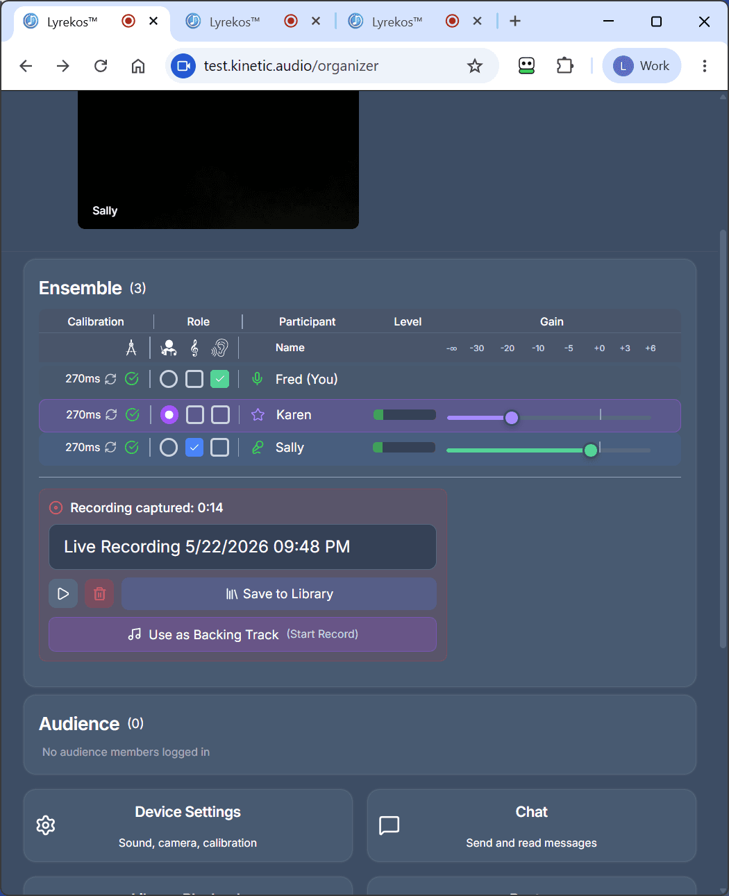This screenshot has width=729, height=896.
Task: Click the 'Recording captured: 0:14' text
Action: click(x=146, y=508)
